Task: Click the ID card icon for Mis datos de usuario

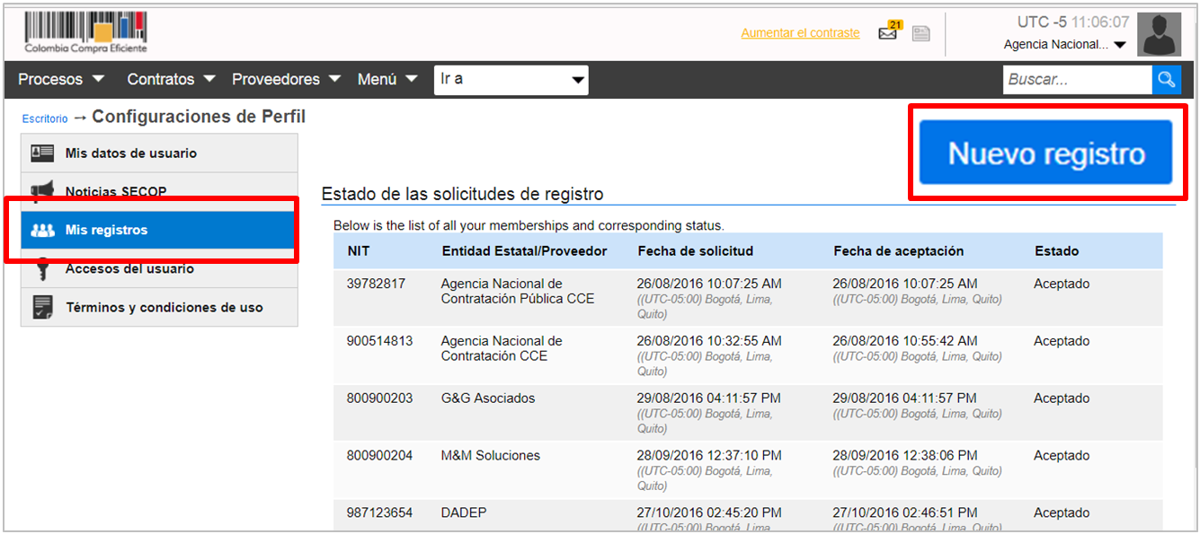Action: point(42,153)
